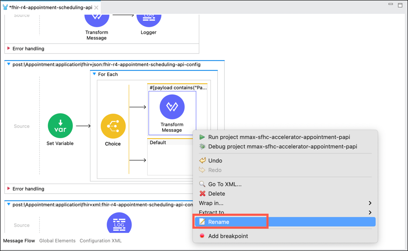Click the Set Variable label text
Image resolution: width=408 pixels, height=251 pixels.
[60, 143]
